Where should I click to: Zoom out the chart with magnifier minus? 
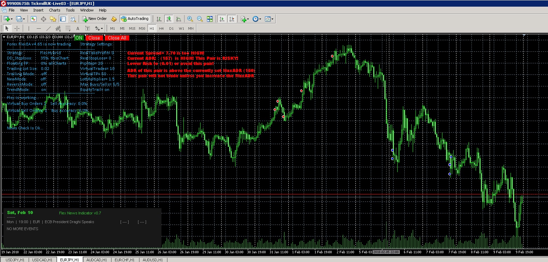click(200, 19)
